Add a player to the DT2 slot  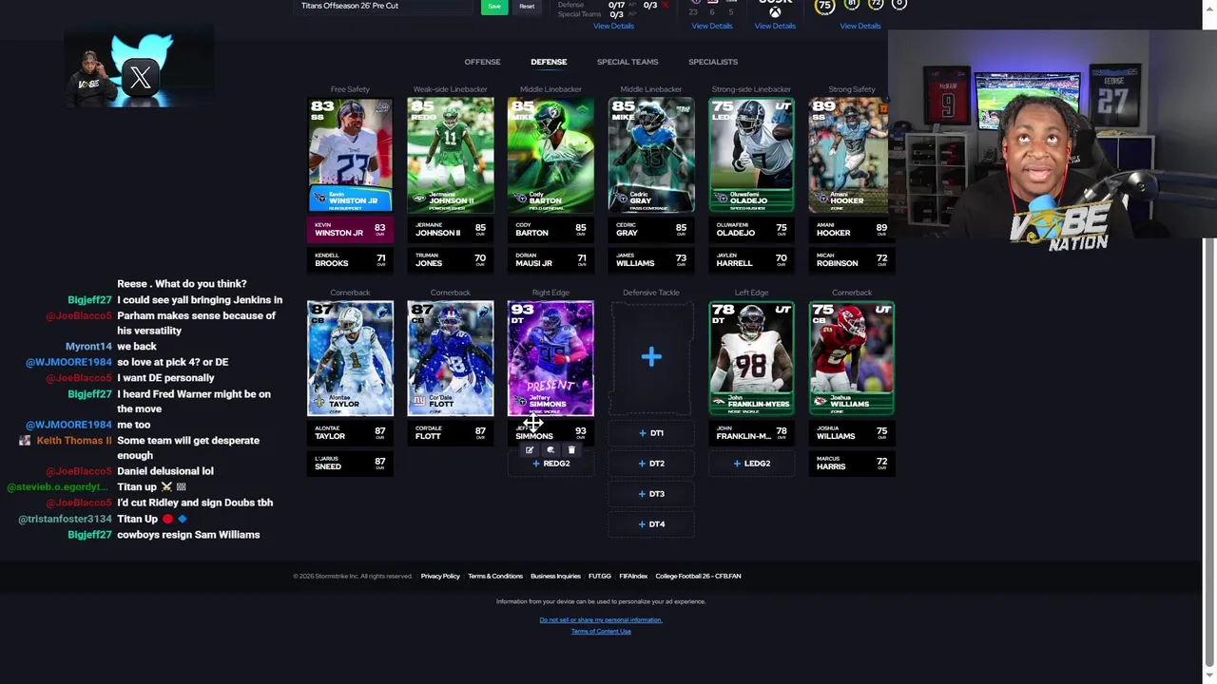(651, 464)
